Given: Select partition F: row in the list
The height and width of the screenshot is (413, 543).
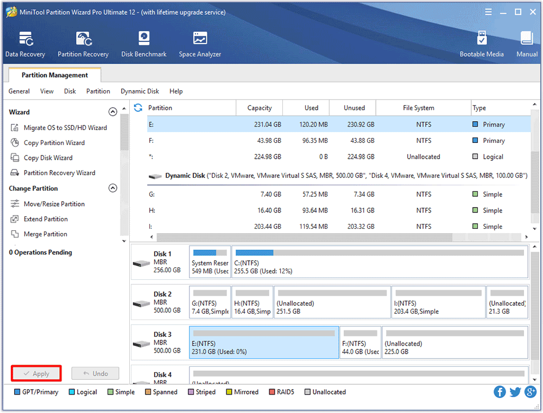Looking at the screenshot, I should coord(339,140).
